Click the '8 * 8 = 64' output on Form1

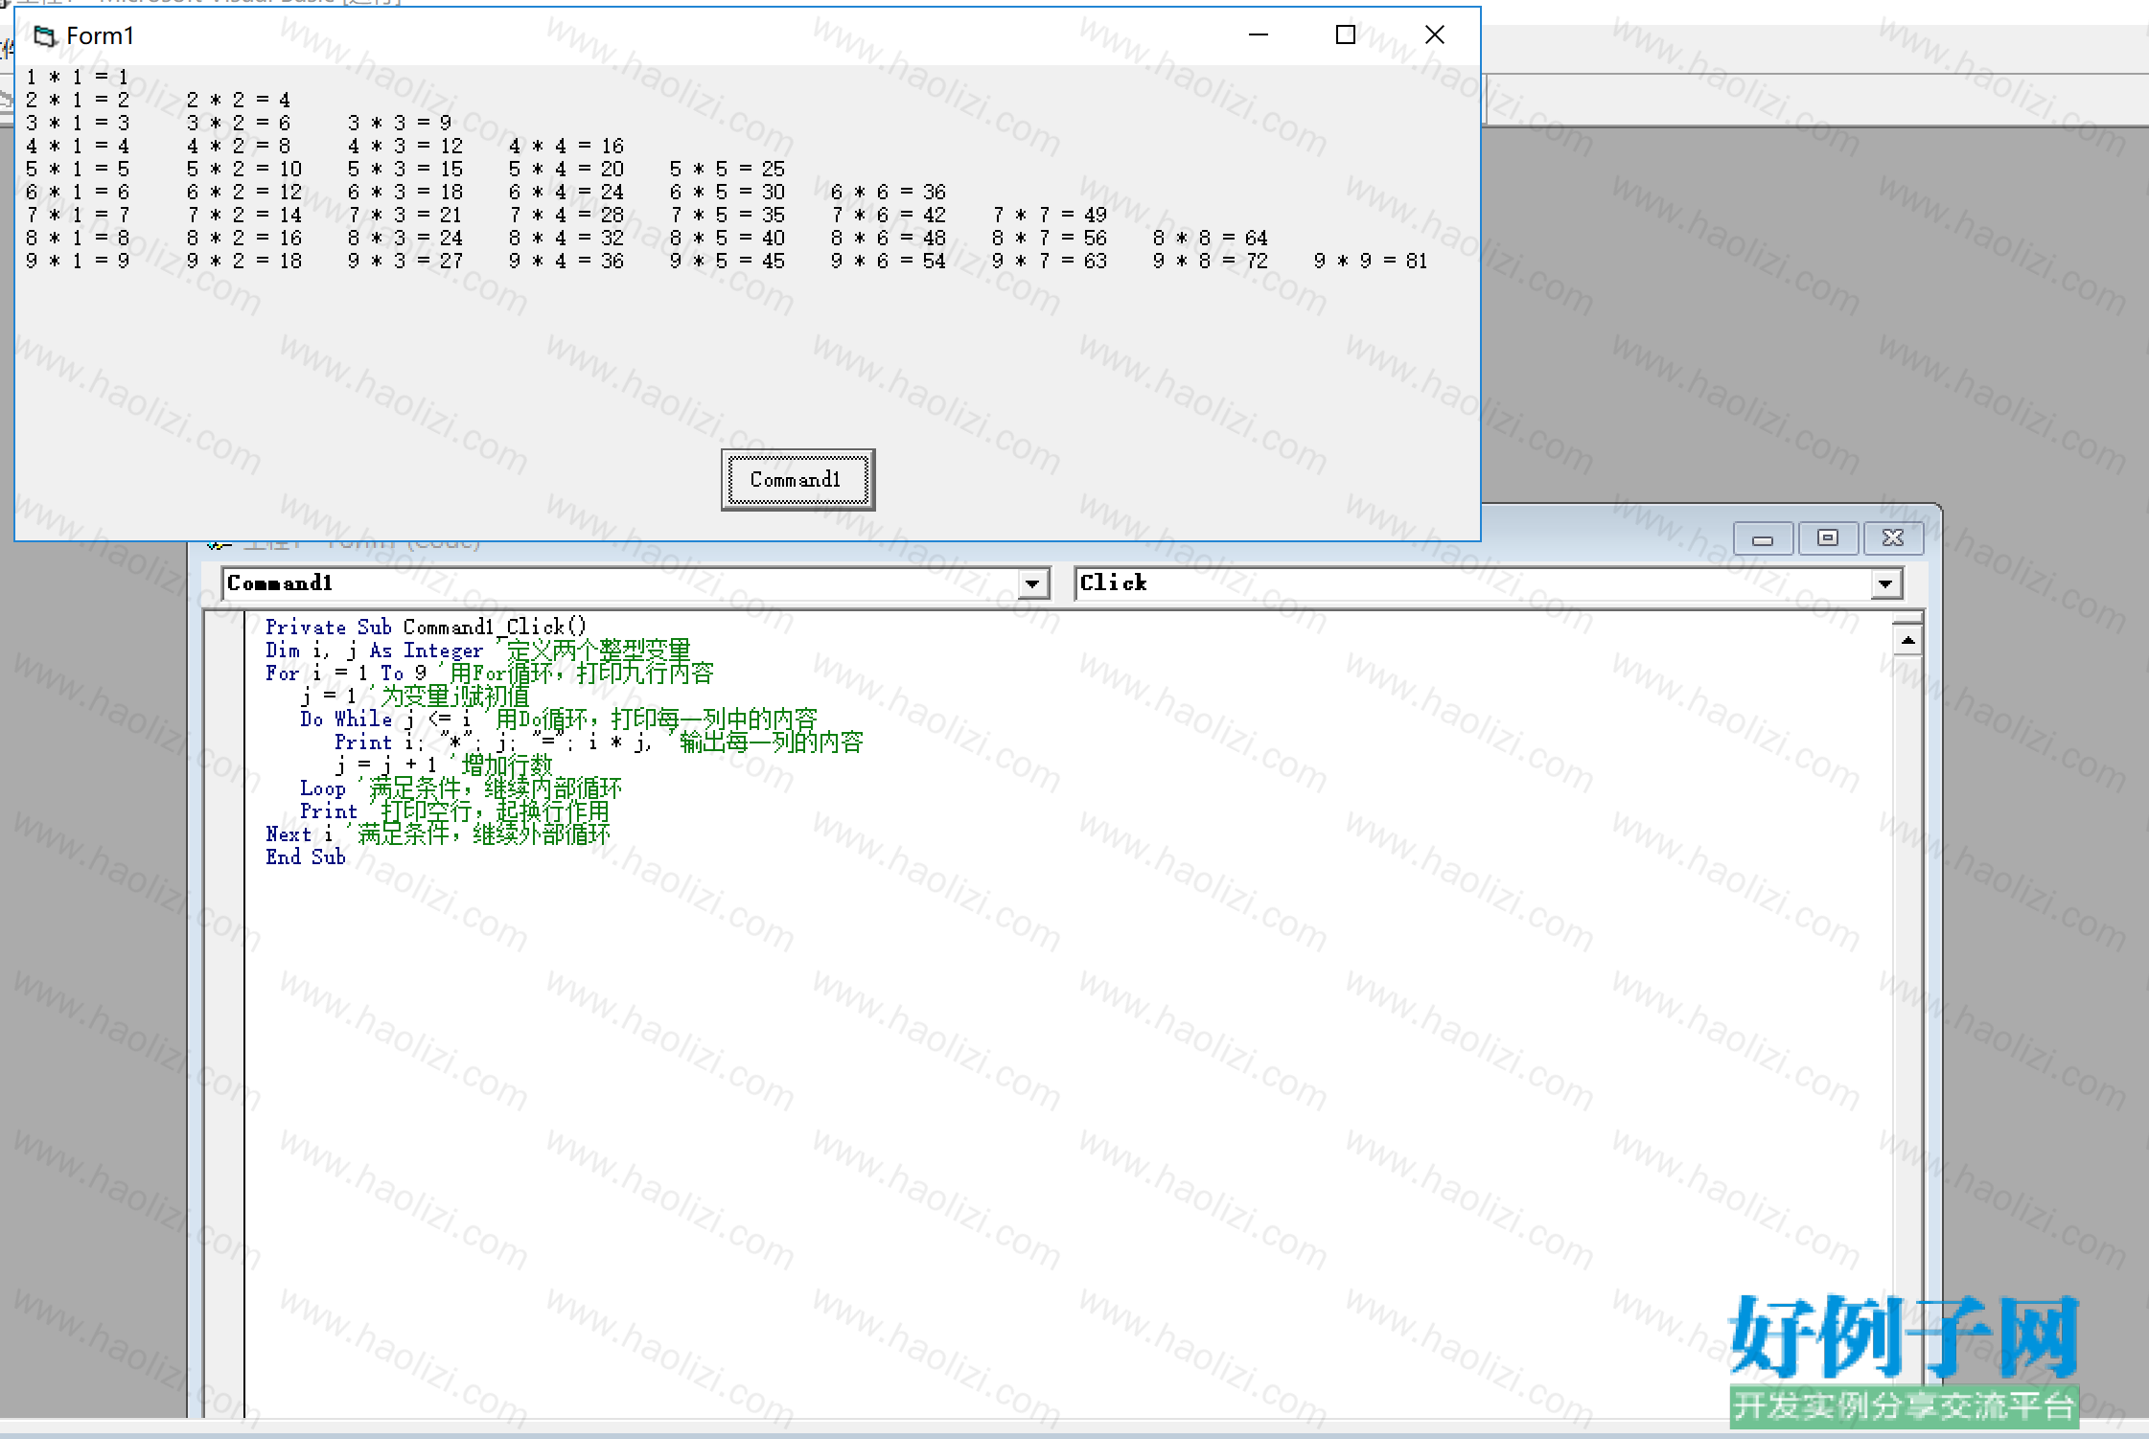coord(1210,238)
